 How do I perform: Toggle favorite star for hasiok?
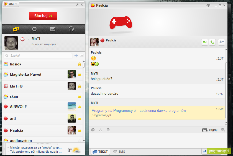click(x=80, y=64)
